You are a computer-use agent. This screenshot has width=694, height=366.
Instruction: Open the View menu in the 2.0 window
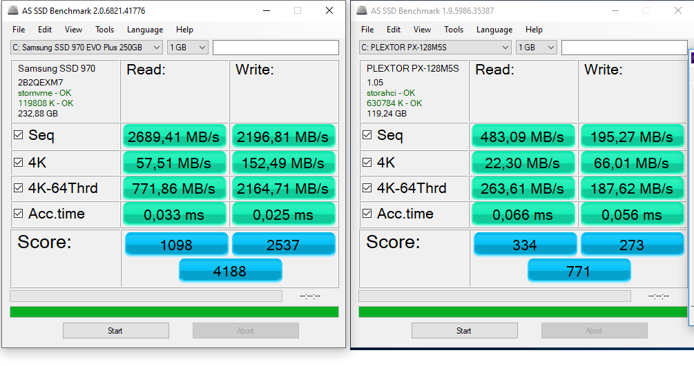[73, 30]
